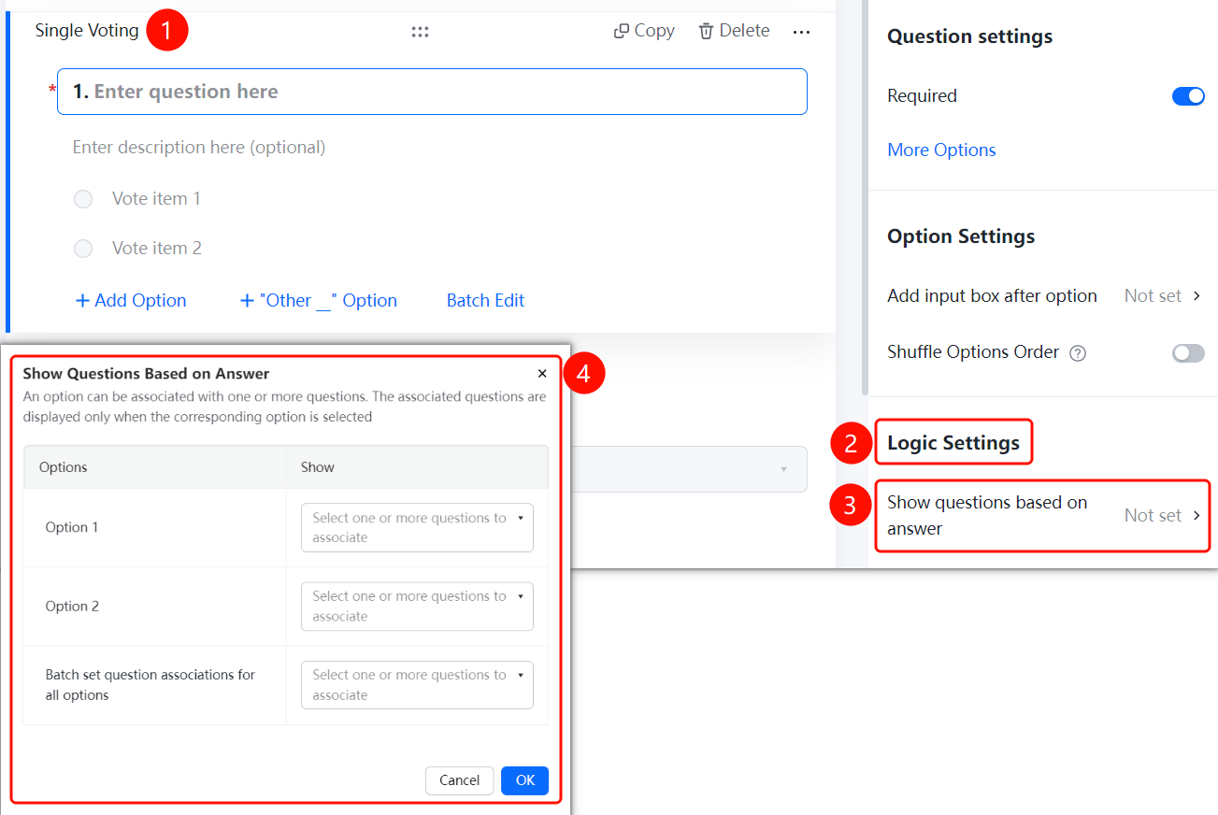The image size is (1218, 815).
Task: Click Add Option link
Action: [x=131, y=301]
